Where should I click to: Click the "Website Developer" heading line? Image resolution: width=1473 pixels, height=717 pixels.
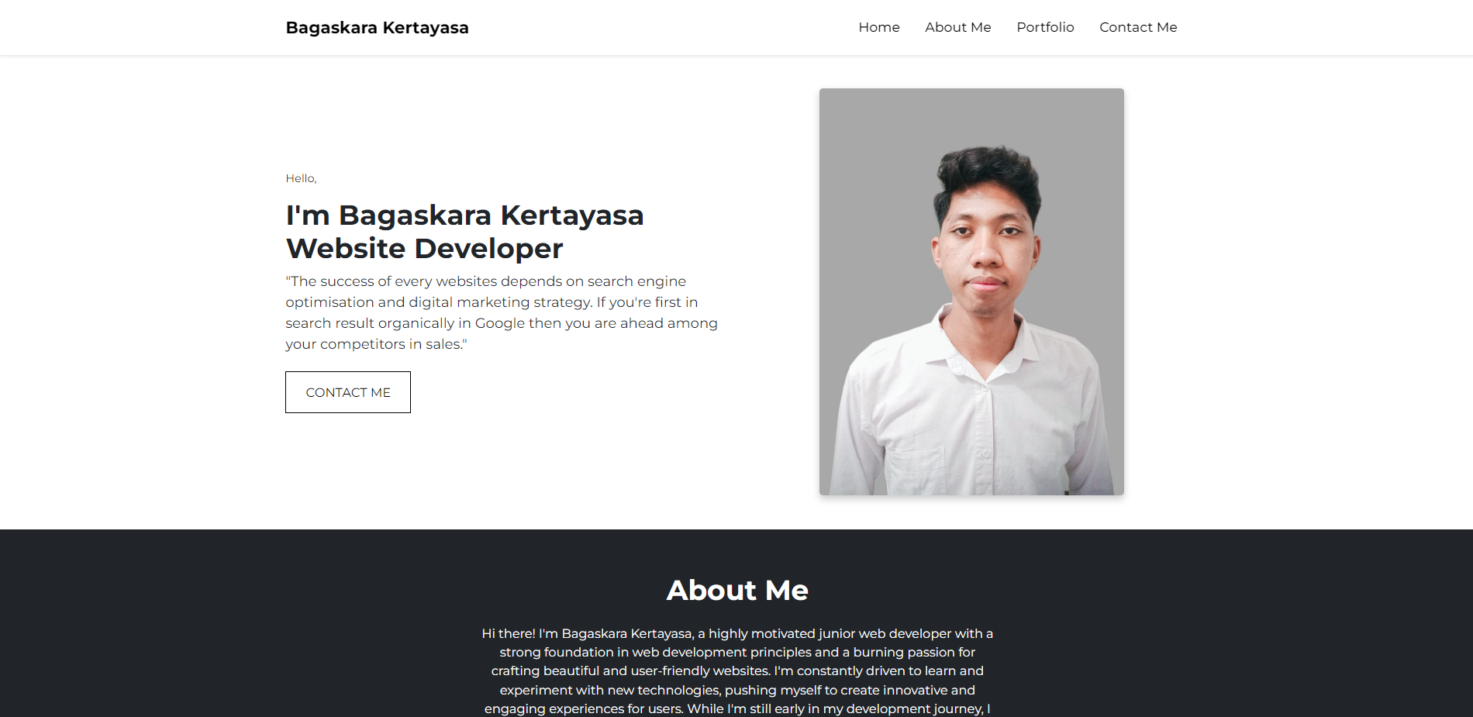point(424,249)
